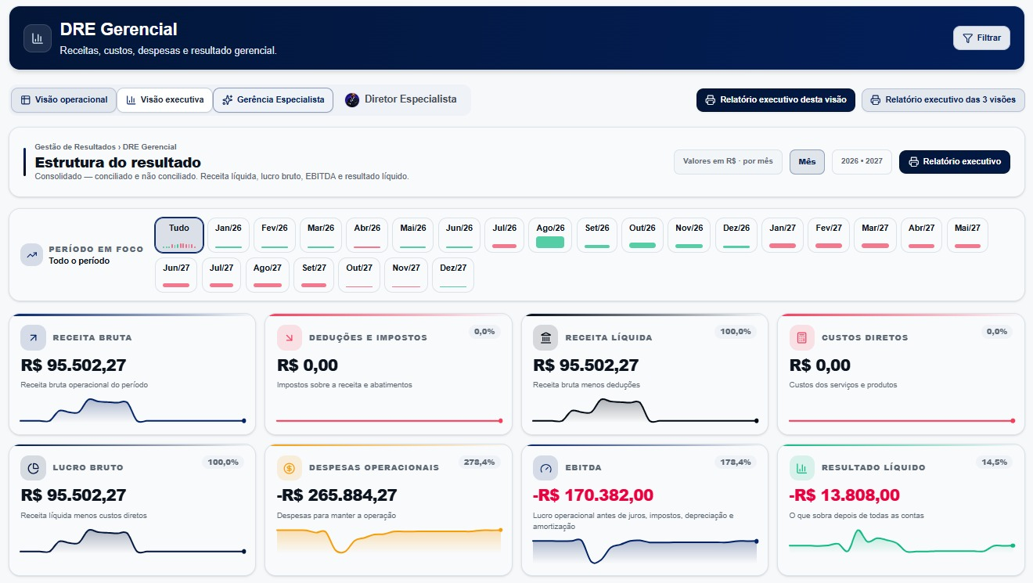Click the Relatório executivo button in Estrutura panel
The image size is (1033, 583).
(955, 161)
